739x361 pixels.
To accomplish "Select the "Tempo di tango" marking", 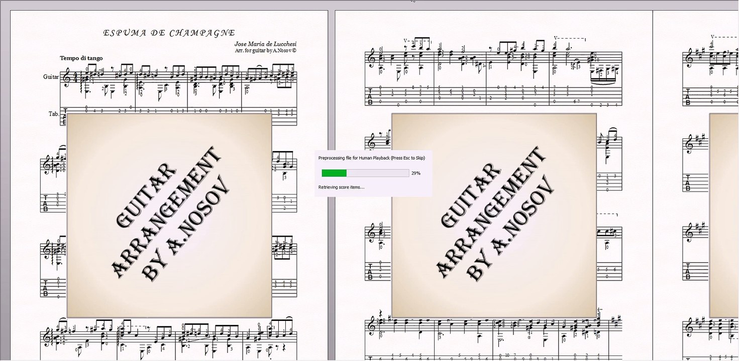I will pos(81,58).
